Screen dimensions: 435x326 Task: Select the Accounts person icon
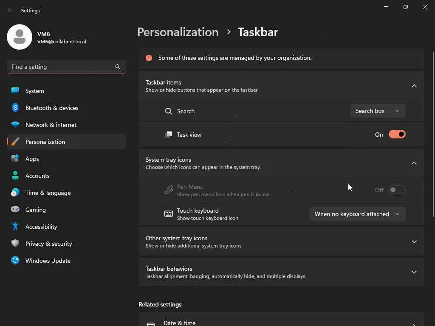pyautogui.click(x=15, y=176)
